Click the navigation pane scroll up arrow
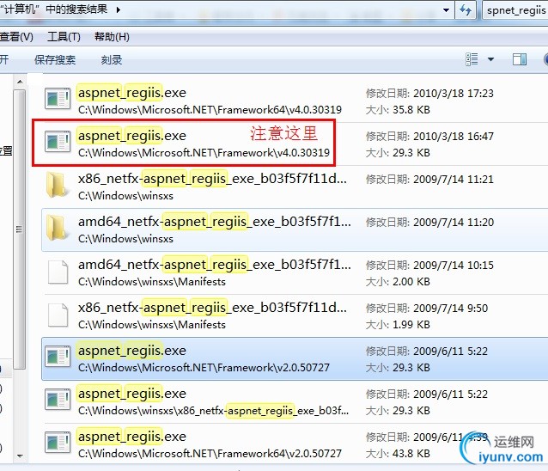This screenshot has width=548, height=471. tap(20, 82)
